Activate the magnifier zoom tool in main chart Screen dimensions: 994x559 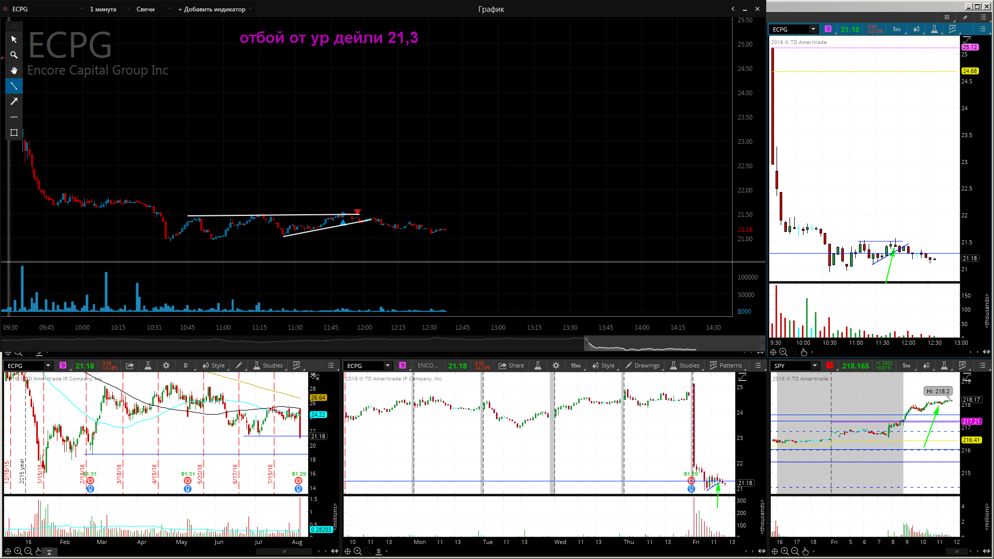tap(14, 55)
